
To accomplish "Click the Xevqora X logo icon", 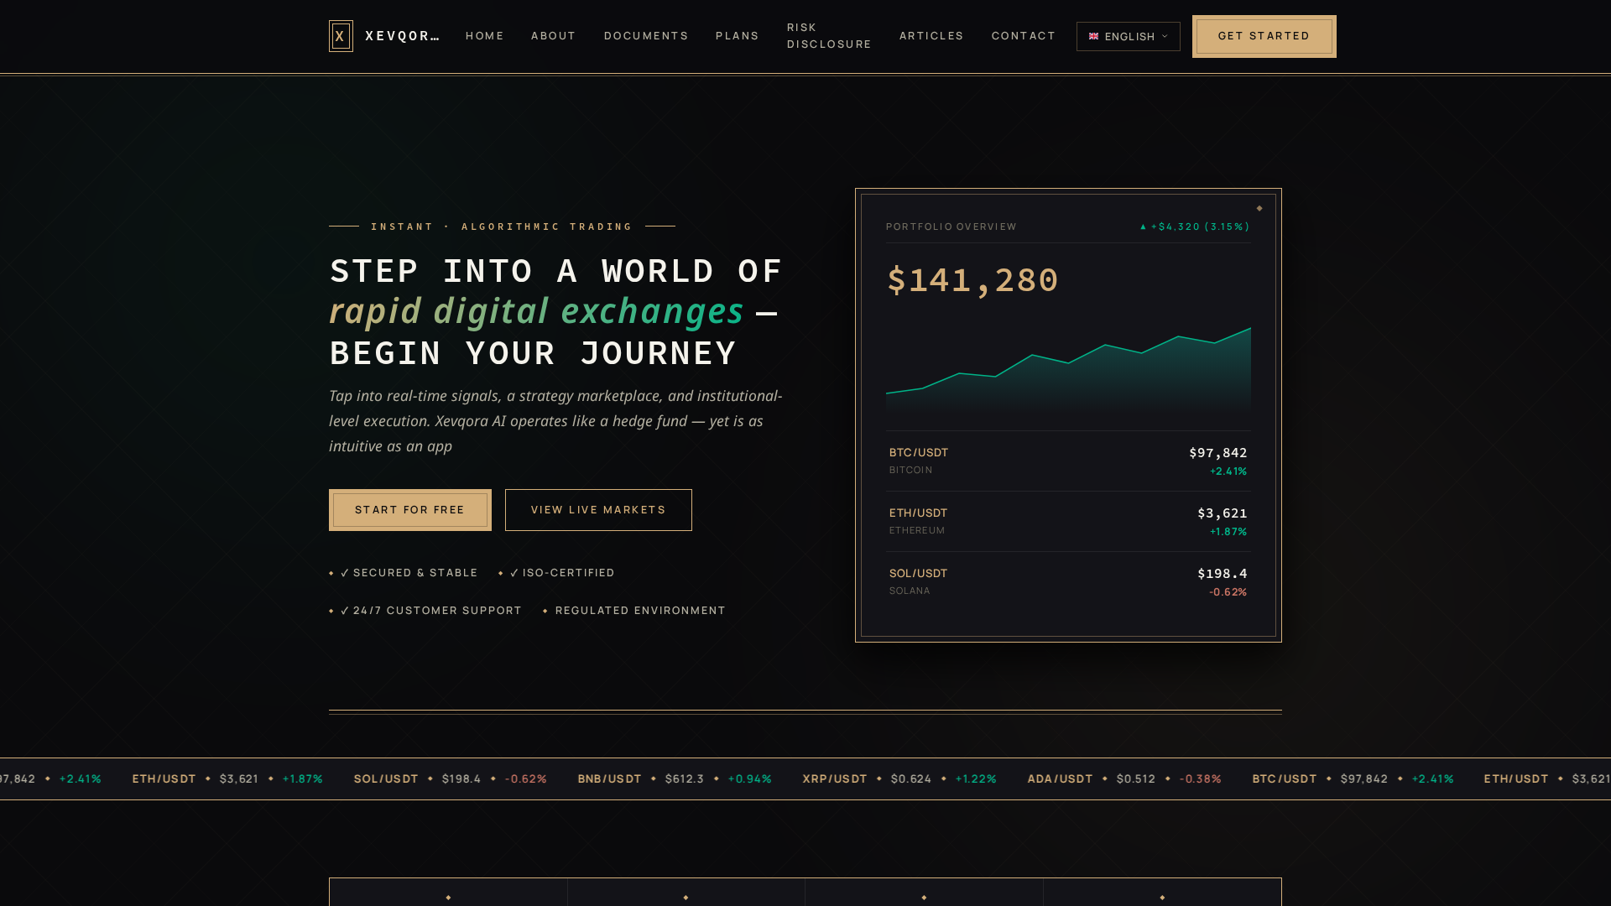I will [341, 36].
